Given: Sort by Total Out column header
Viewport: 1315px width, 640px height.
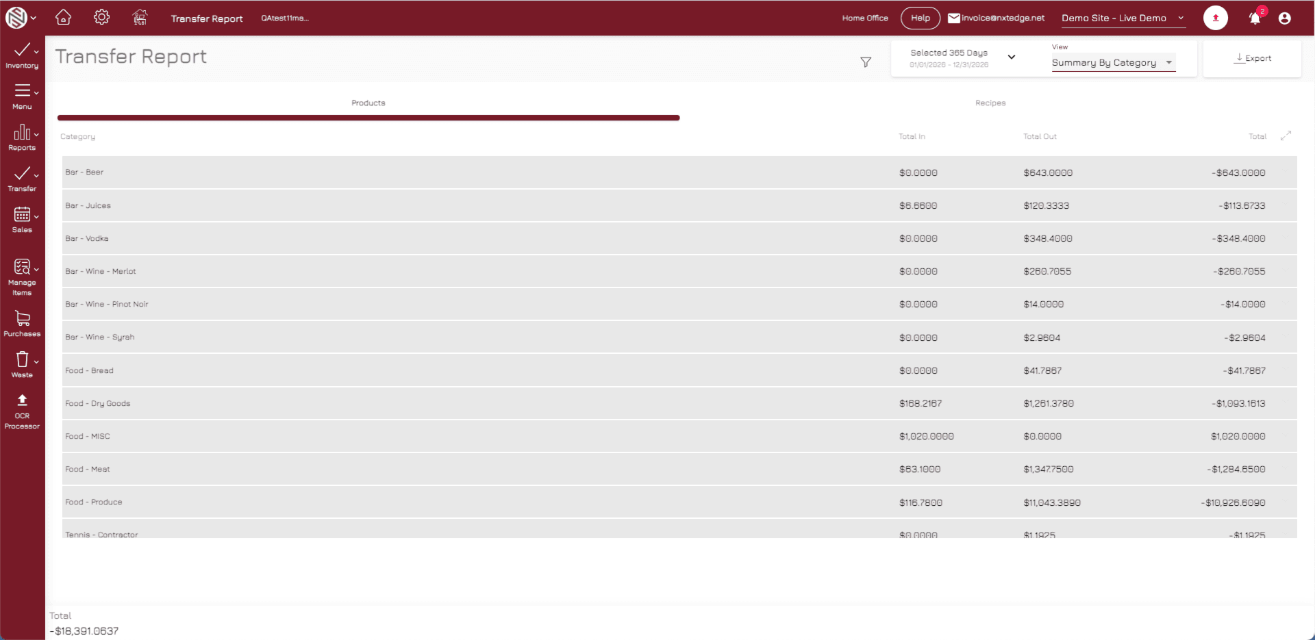Looking at the screenshot, I should coord(1040,136).
